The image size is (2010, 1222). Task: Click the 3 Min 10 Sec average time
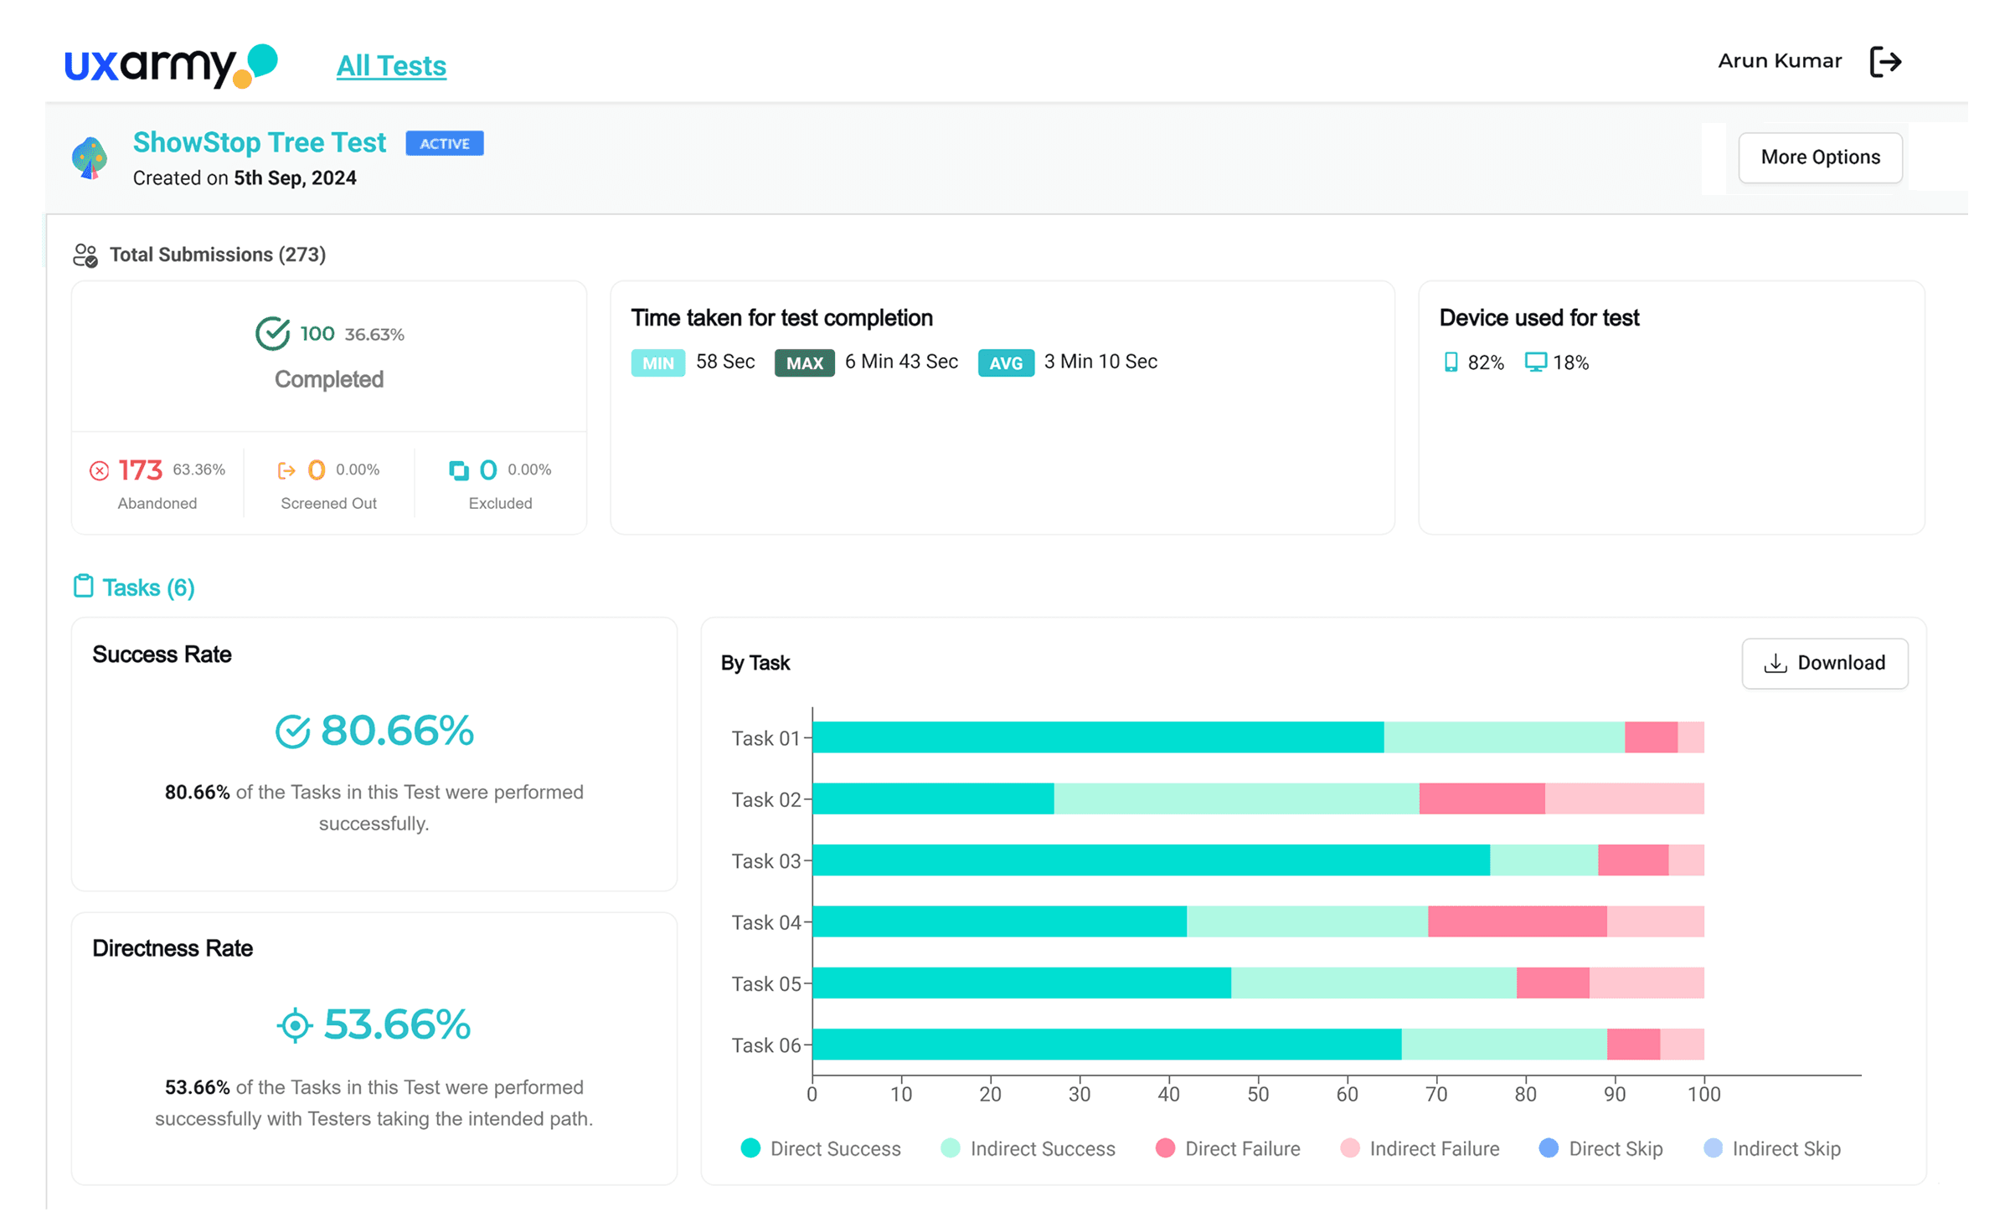click(x=1100, y=362)
